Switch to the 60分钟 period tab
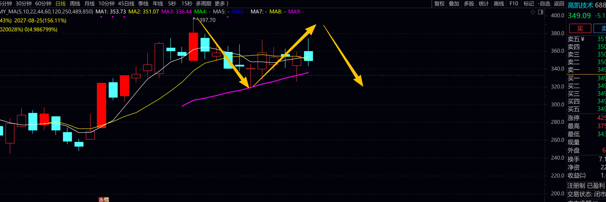This screenshot has width=606, height=202. (43, 4)
